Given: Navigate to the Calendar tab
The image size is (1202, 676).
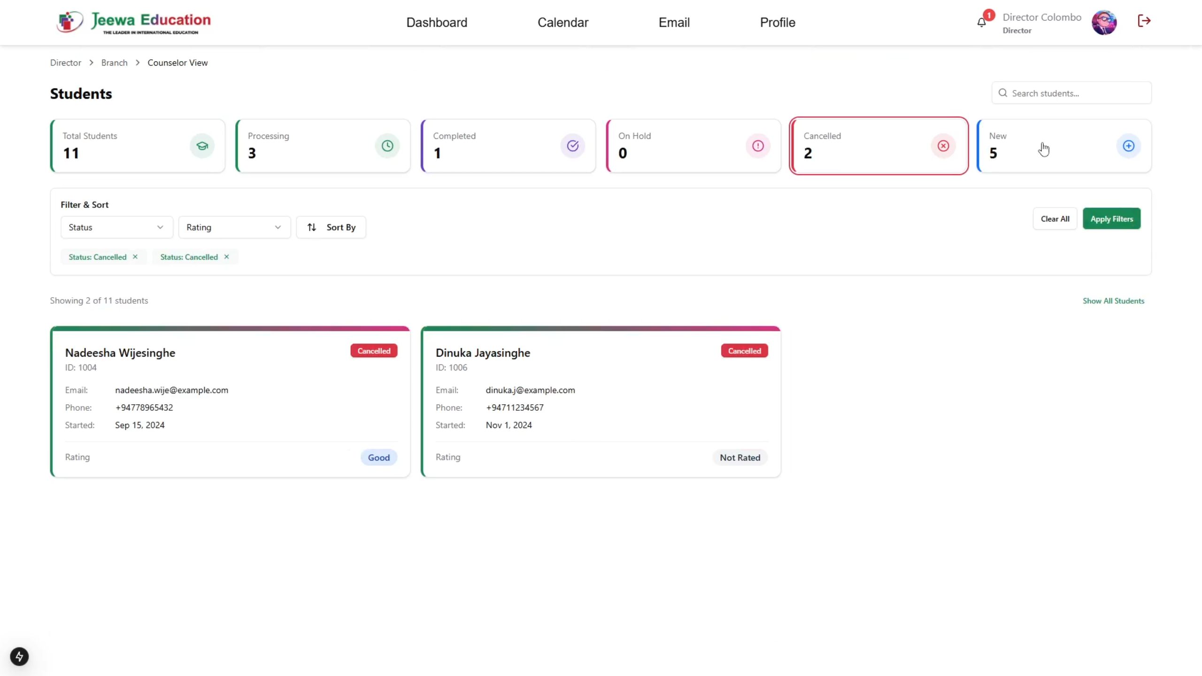Looking at the screenshot, I should [562, 22].
